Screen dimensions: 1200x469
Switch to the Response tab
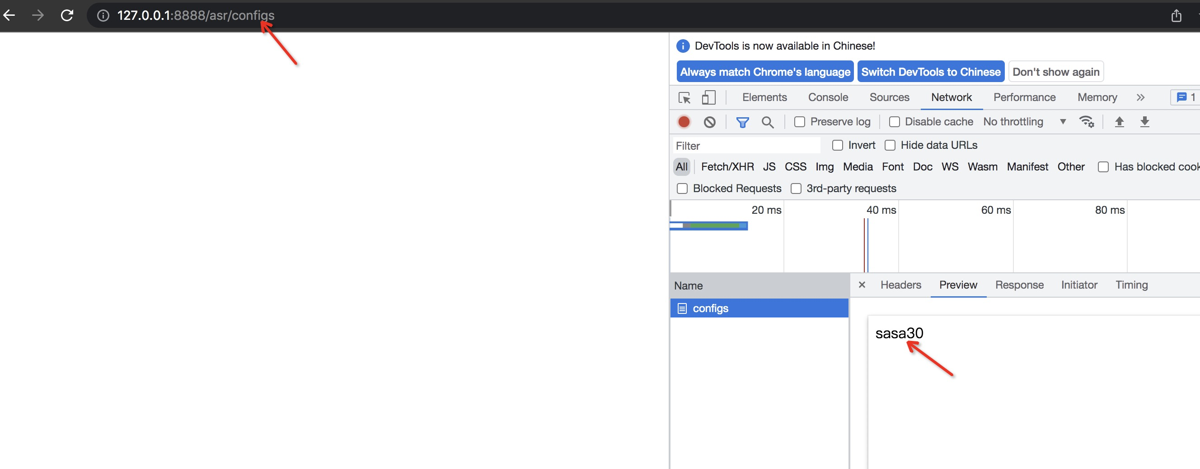pyautogui.click(x=1019, y=285)
